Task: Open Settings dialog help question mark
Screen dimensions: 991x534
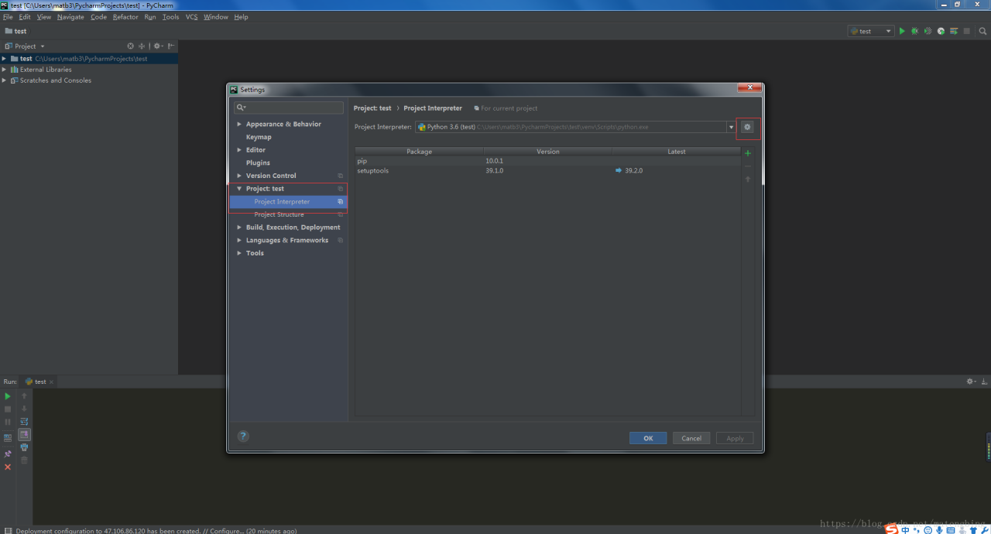Action: (243, 436)
